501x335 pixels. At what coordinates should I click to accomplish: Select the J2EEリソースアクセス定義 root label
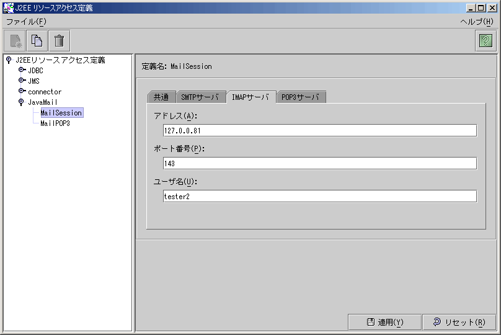(60, 60)
